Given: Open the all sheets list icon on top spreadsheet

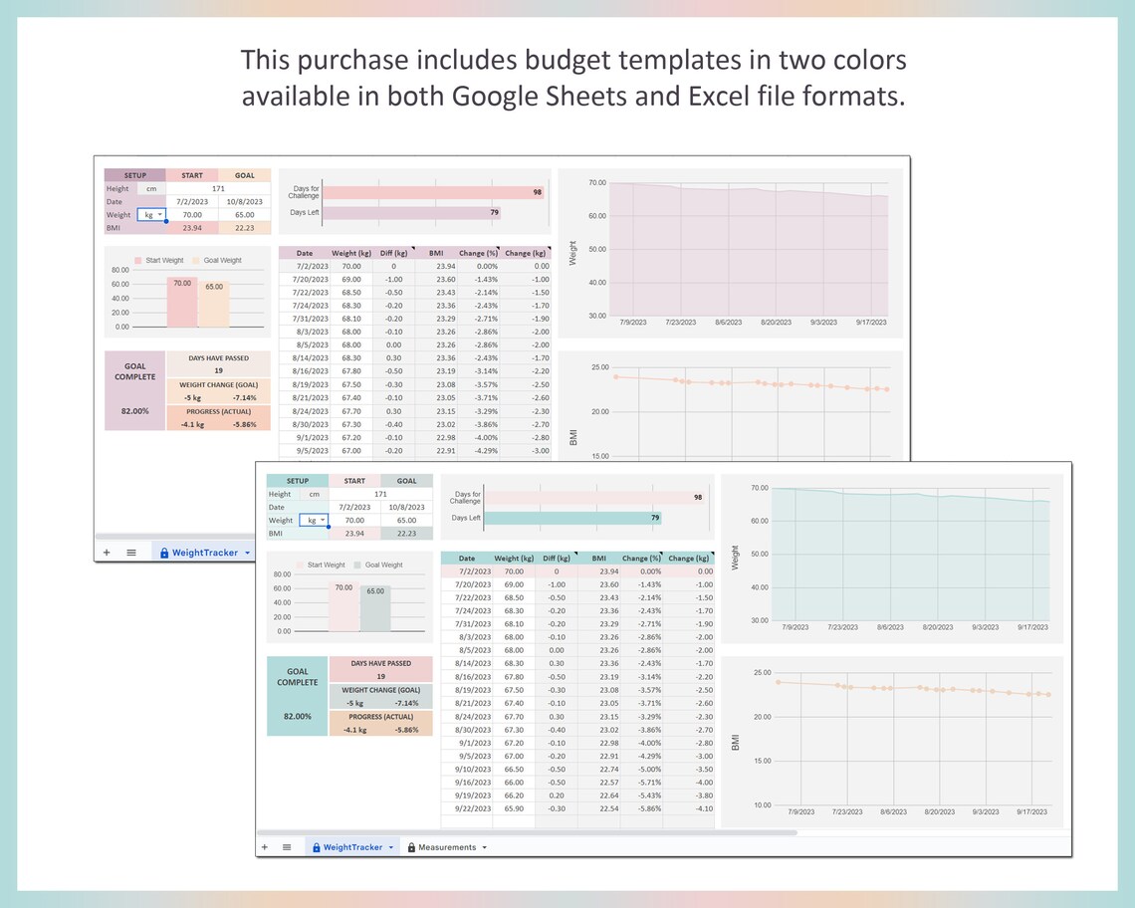Looking at the screenshot, I should coord(131,552).
